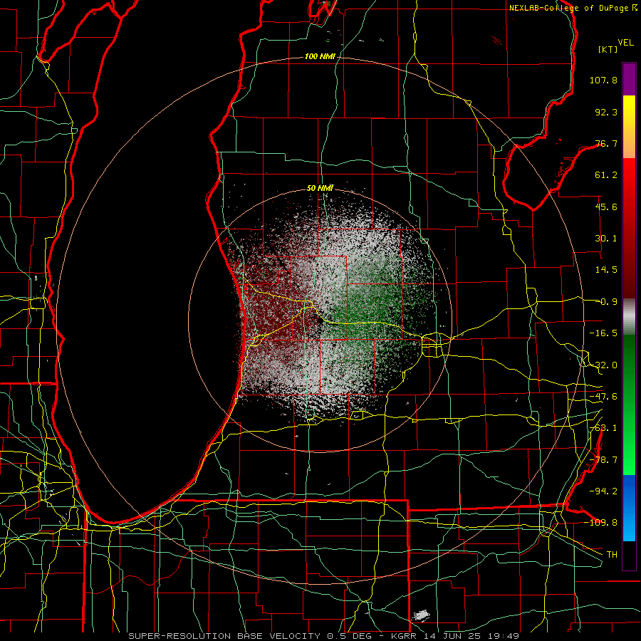Screen dimensions: 641x641
Task: Click the small isolated gray echo near bottom
Action: [421, 615]
